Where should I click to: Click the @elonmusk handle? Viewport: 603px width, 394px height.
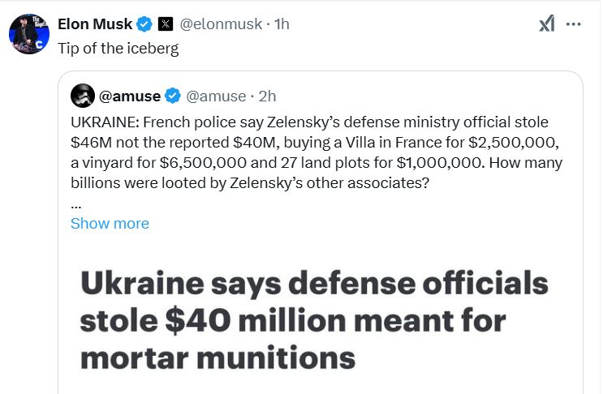[x=222, y=24]
